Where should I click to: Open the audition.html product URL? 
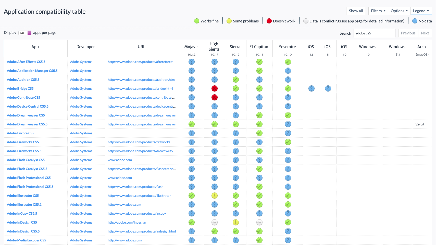(142, 80)
